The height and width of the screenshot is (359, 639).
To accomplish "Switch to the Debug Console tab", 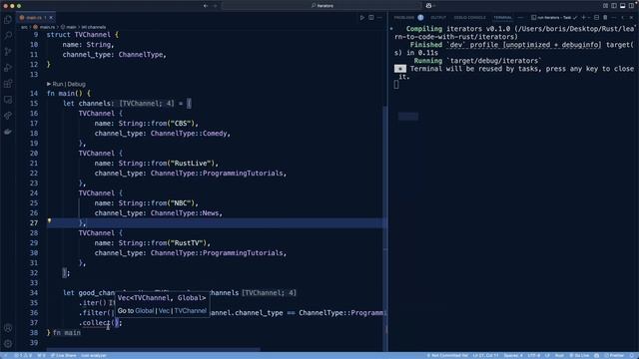I will (x=469, y=18).
